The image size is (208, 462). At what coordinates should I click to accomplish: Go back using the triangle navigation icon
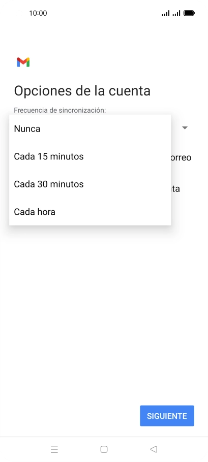154,449
